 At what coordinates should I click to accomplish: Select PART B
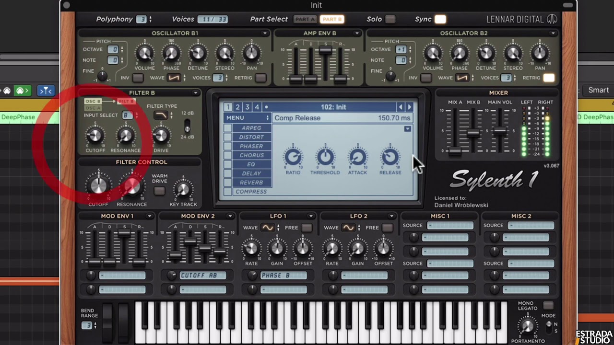point(332,19)
